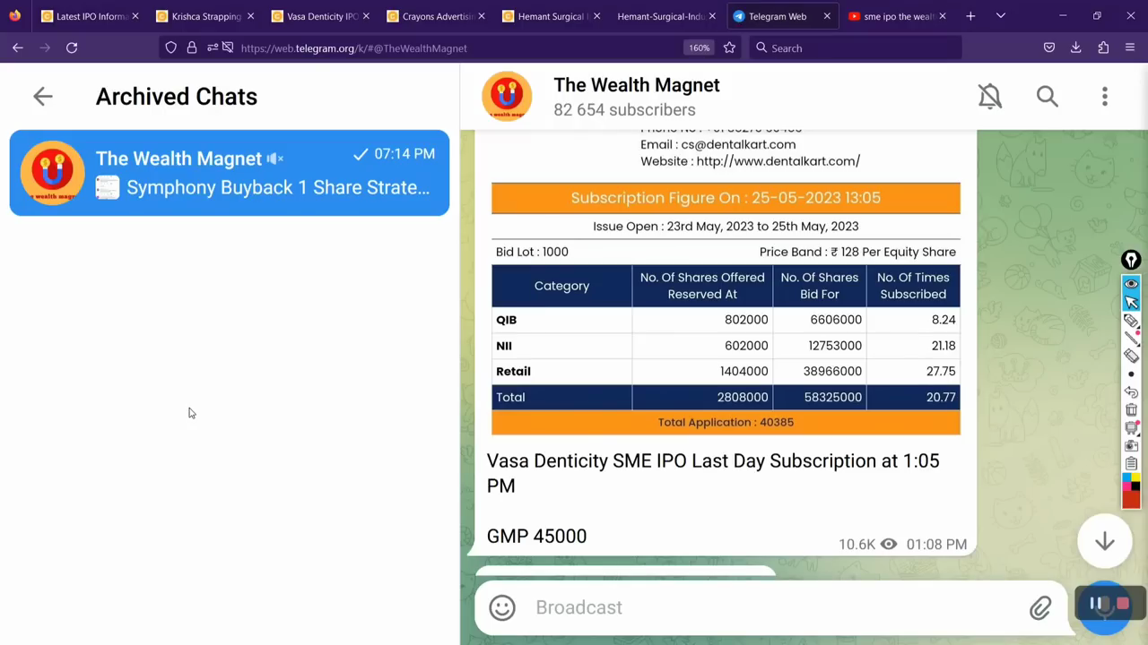Viewport: 1148px width, 645px height.
Task: Click total subscription figure 20.77
Action: (941, 397)
